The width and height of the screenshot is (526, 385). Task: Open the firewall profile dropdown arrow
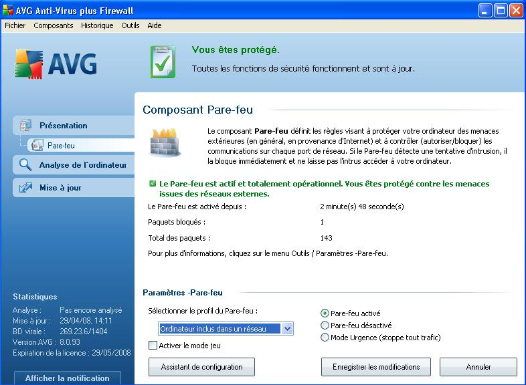click(x=287, y=329)
